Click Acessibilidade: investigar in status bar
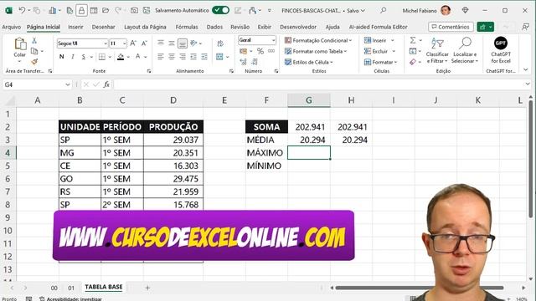 pos(70,298)
